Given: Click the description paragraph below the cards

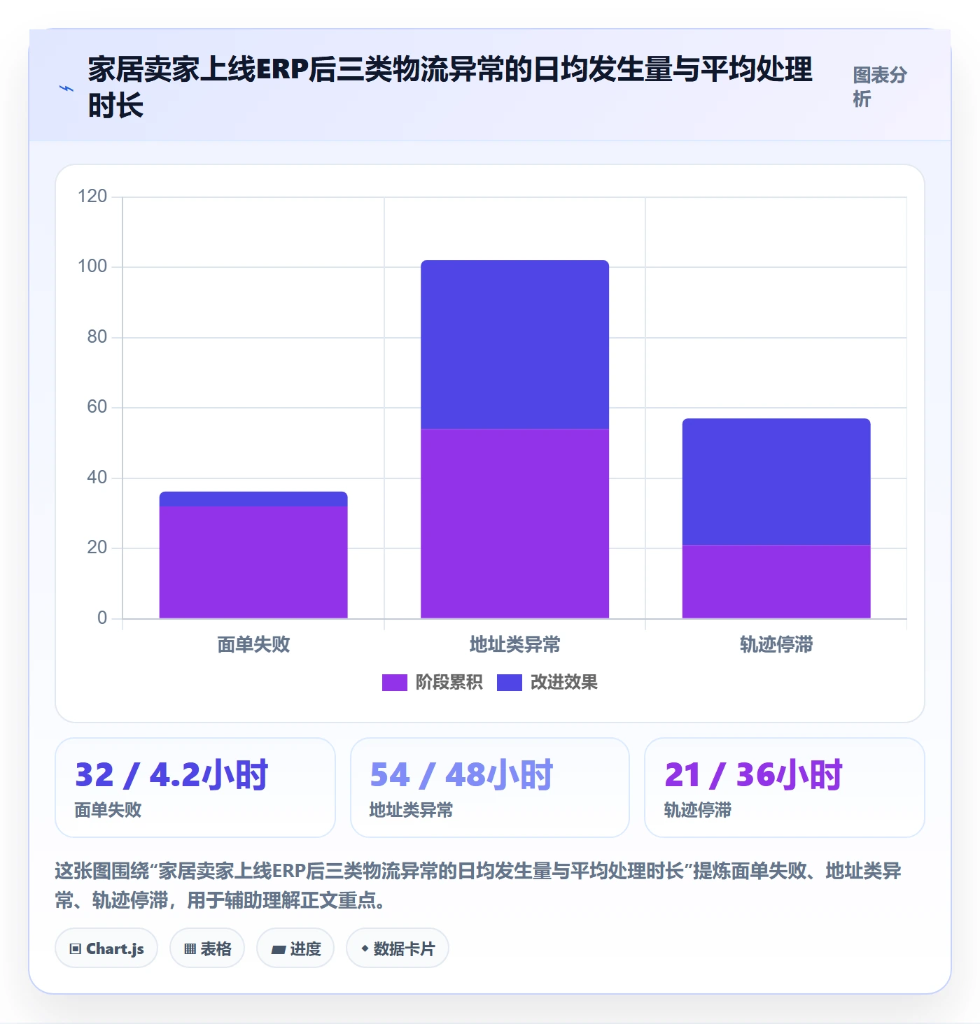Looking at the screenshot, I should point(478,885).
